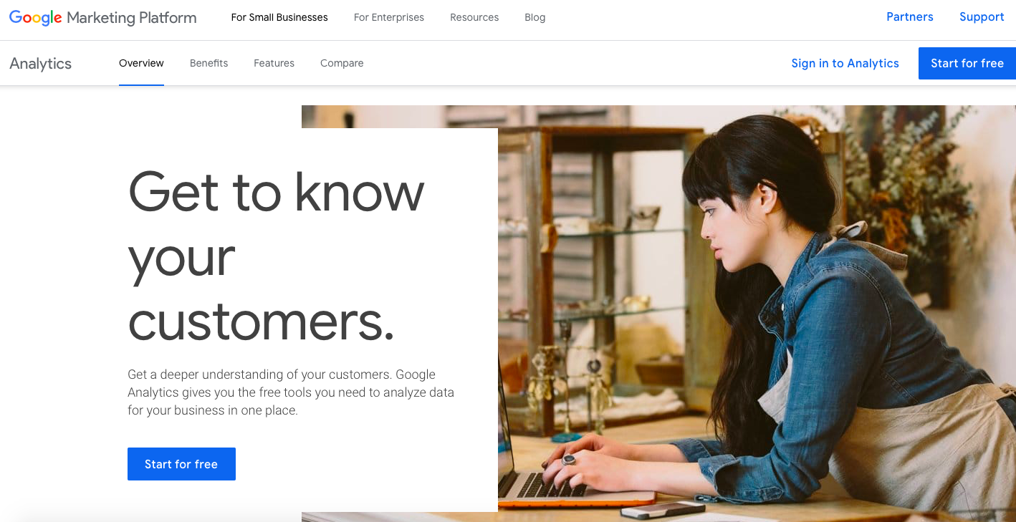The image size is (1016, 522).
Task: Go to the Blog link
Action: click(x=535, y=17)
